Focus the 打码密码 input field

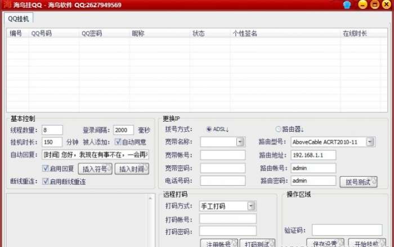pyautogui.click(x=227, y=231)
